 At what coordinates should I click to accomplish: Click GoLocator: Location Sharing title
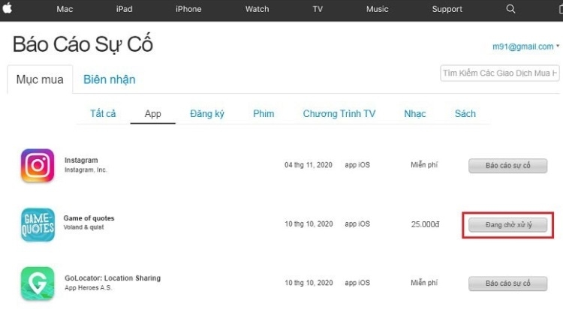113,278
